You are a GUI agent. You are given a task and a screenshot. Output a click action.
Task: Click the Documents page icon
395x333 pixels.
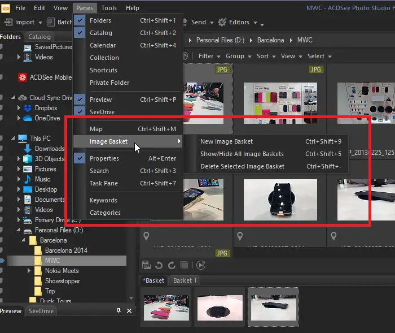[28, 200]
